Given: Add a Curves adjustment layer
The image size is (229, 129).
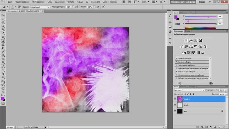Looking at the screenshot, I should click(195, 40).
